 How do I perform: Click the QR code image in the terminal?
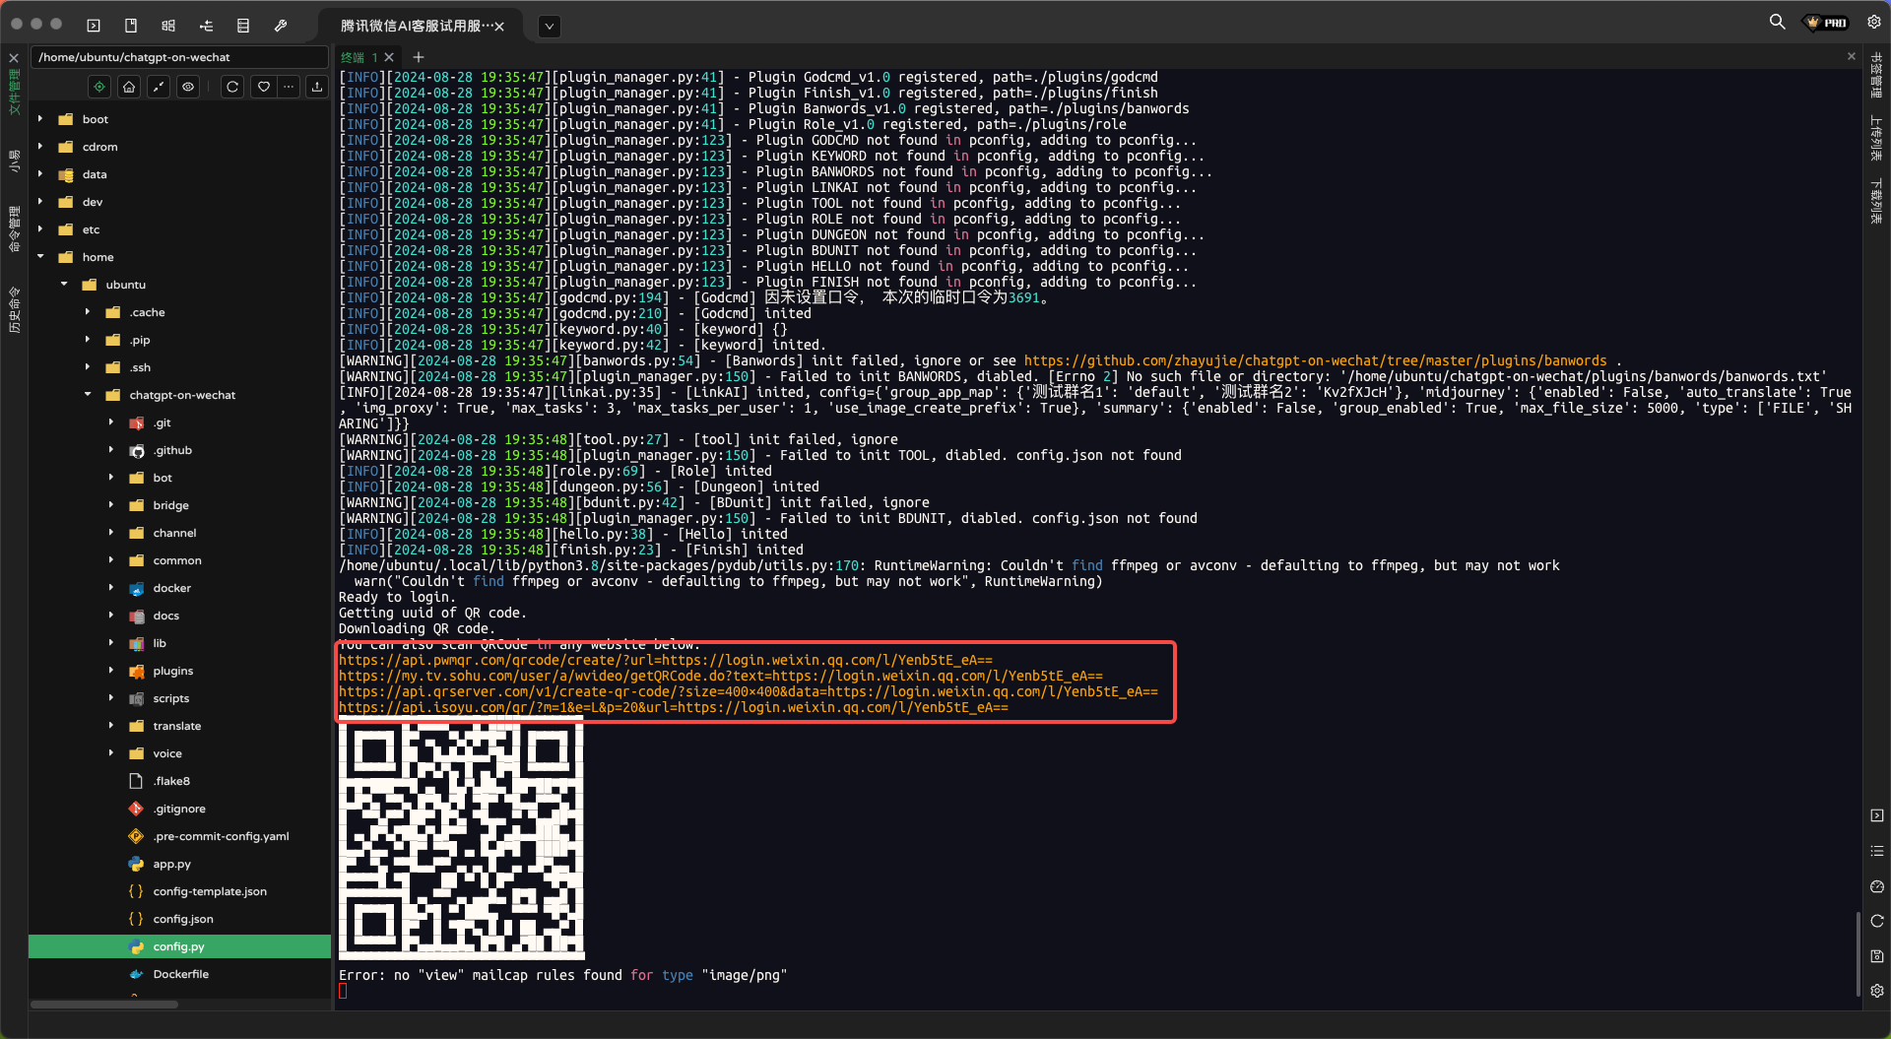461,840
